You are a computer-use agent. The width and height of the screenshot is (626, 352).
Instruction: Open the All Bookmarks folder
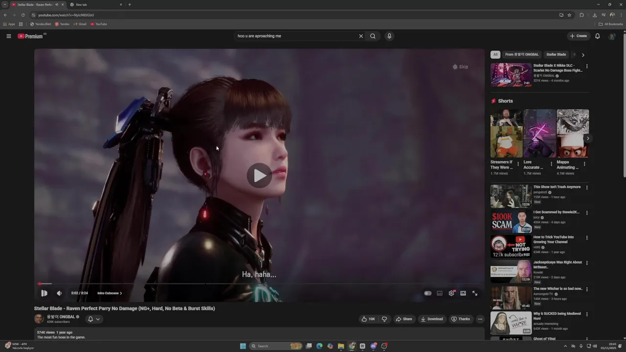pyautogui.click(x=611, y=24)
